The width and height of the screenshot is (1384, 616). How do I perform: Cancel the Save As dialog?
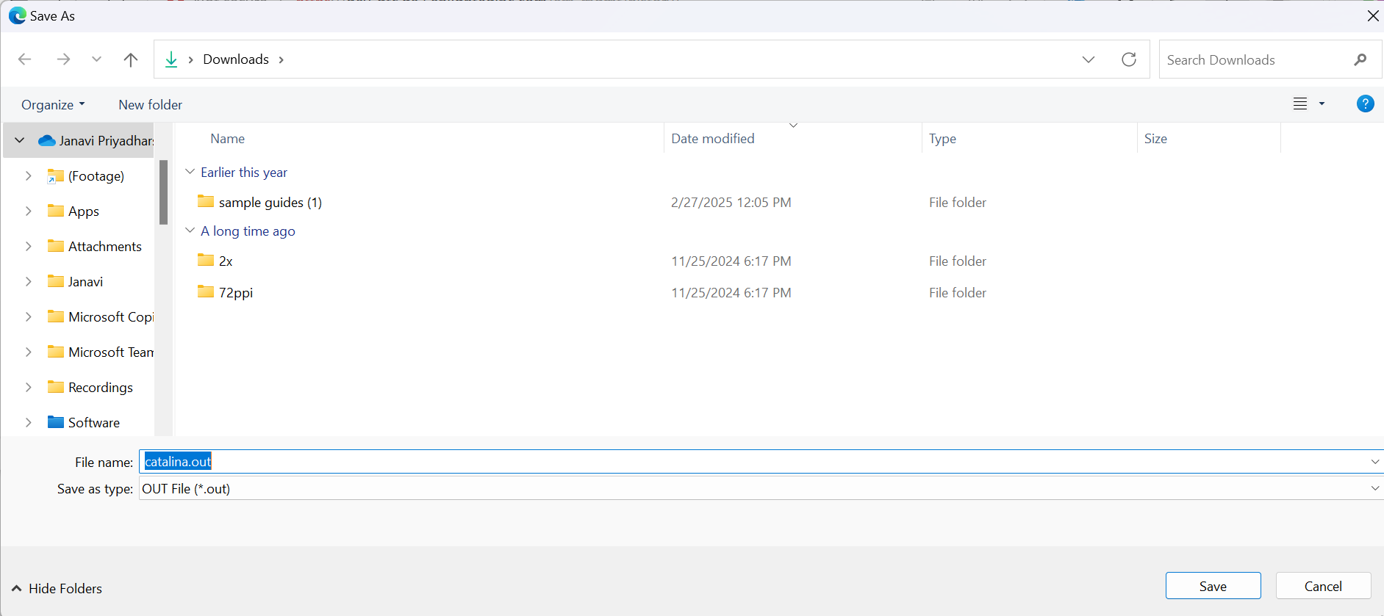(x=1323, y=586)
